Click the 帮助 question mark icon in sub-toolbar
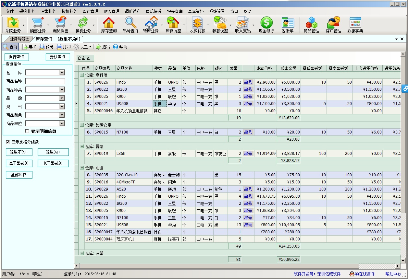 pos(120,47)
